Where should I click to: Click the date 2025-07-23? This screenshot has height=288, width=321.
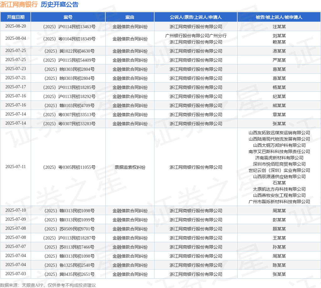(x=16, y=69)
